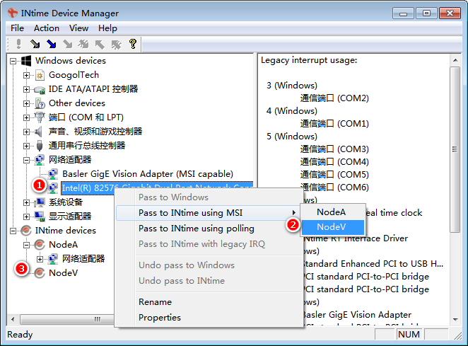Collapse the INtime devices root node
This screenshot has height=346, width=468.
[x=13, y=231]
